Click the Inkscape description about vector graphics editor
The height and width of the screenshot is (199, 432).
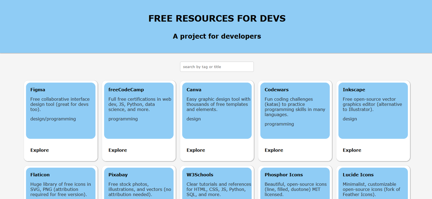click(x=372, y=104)
